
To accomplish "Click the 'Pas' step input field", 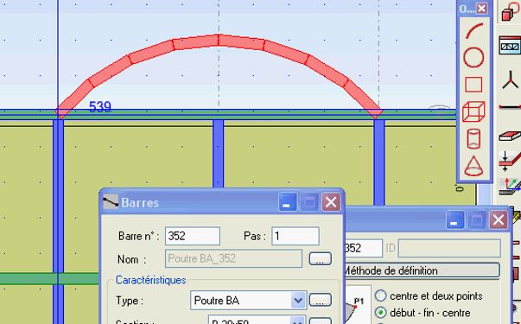I will coord(295,236).
